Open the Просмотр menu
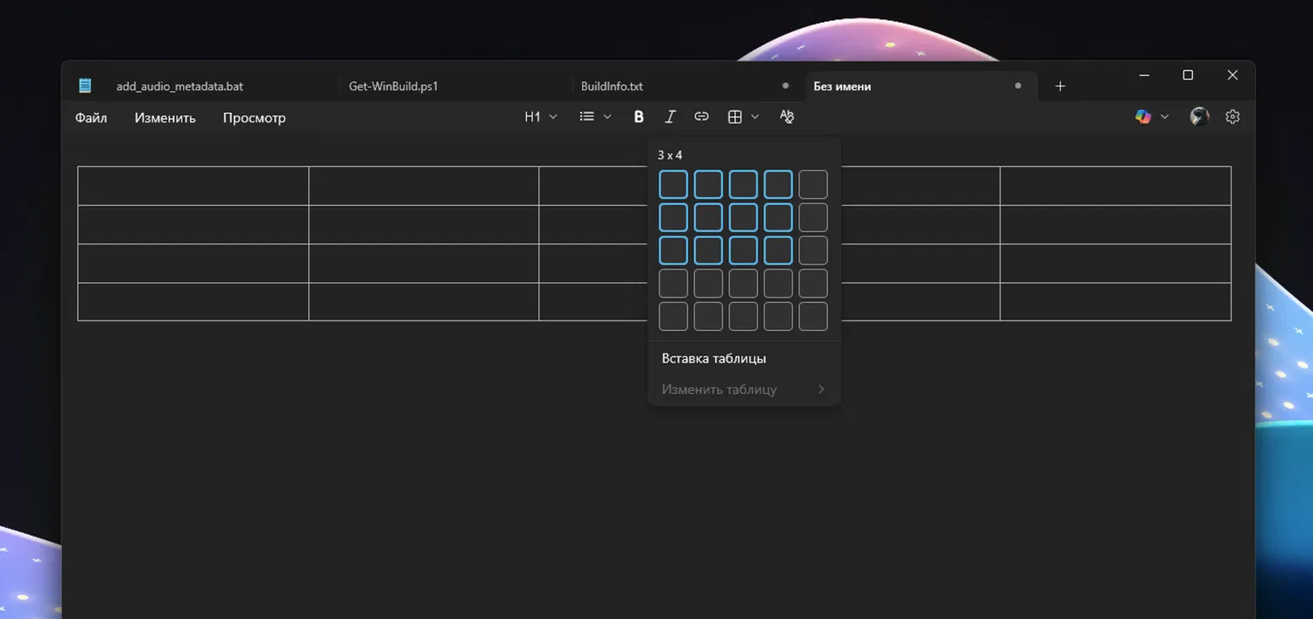1313x619 pixels. [x=254, y=117]
